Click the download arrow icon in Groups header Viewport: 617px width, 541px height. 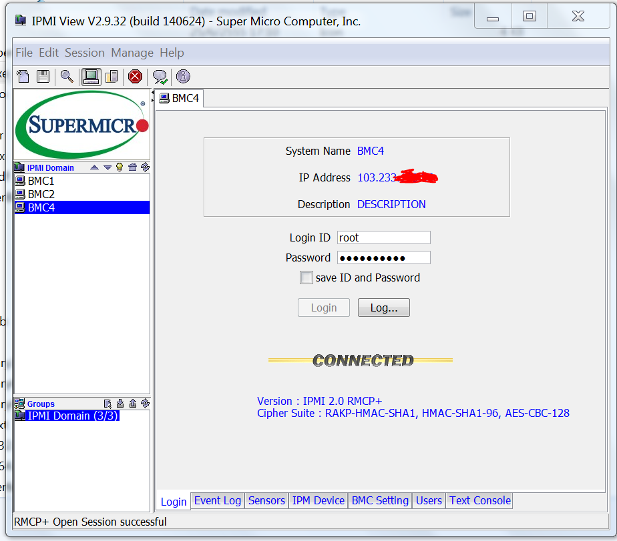(x=120, y=404)
